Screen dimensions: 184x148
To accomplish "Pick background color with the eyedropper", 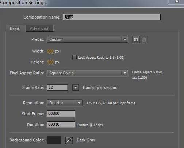I will pos(69,140).
